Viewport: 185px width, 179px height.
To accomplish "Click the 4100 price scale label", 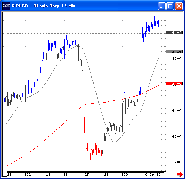I will [176, 110].
